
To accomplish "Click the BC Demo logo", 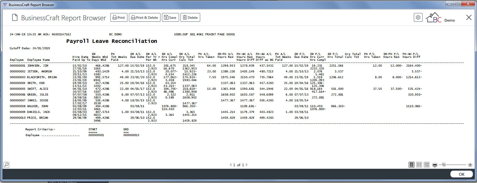I will point(440,18).
